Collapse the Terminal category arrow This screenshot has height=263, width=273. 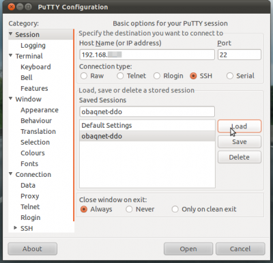(11, 55)
